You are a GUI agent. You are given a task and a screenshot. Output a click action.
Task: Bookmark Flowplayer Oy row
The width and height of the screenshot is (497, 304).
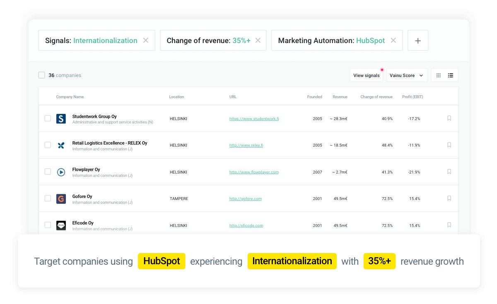pyautogui.click(x=449, y=172)
